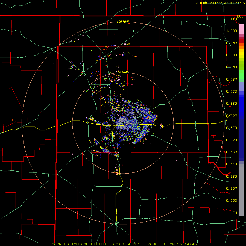
Task: Pick the pink segment of the color bar
Action: 241,29
